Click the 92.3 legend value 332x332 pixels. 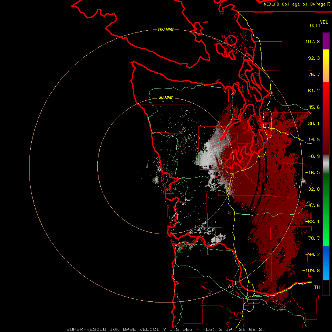(314, 58)
